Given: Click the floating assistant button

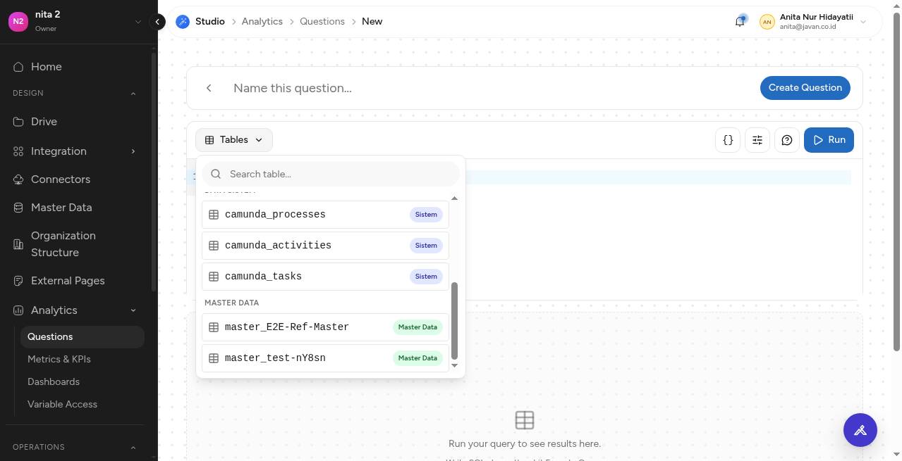Looking at the screenshot, I should (x=860, y=430).
